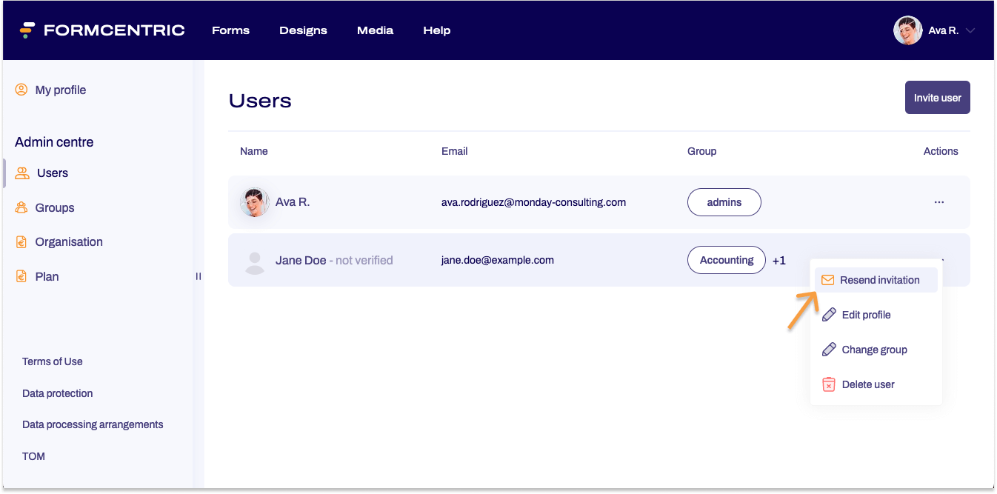This screenshot has height=494, width=997.
Task: Open the Designs menu
Action: point(303,30)
